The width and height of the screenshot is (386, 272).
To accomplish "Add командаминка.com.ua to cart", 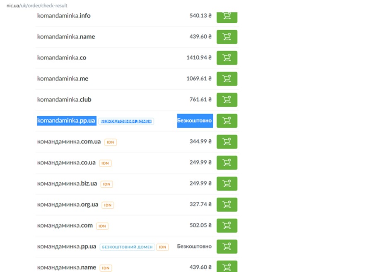I will point(227,142).
